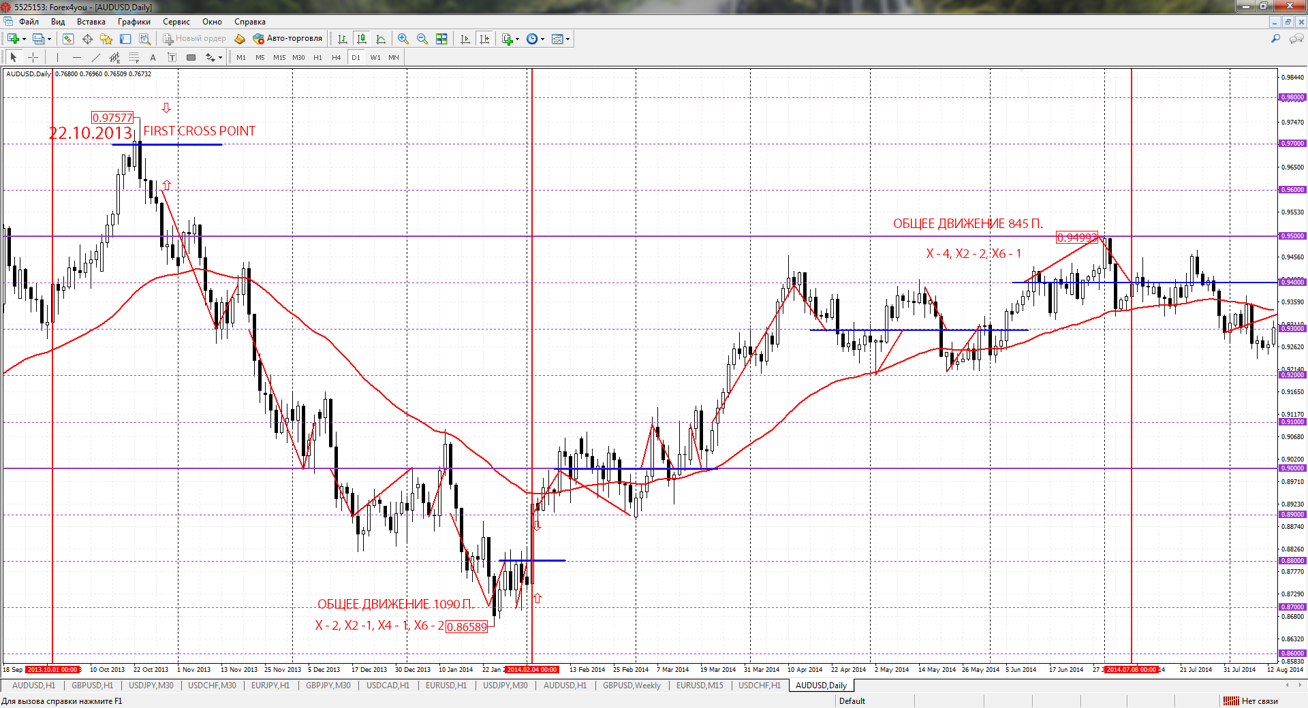Screen dimensions: 1308x708
Task: Expand the Indicators dropdown arrow
Action: click(x=518, y=39)
